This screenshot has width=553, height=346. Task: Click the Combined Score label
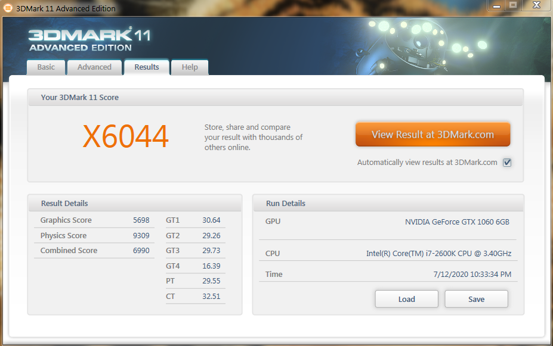coord(69,251)
